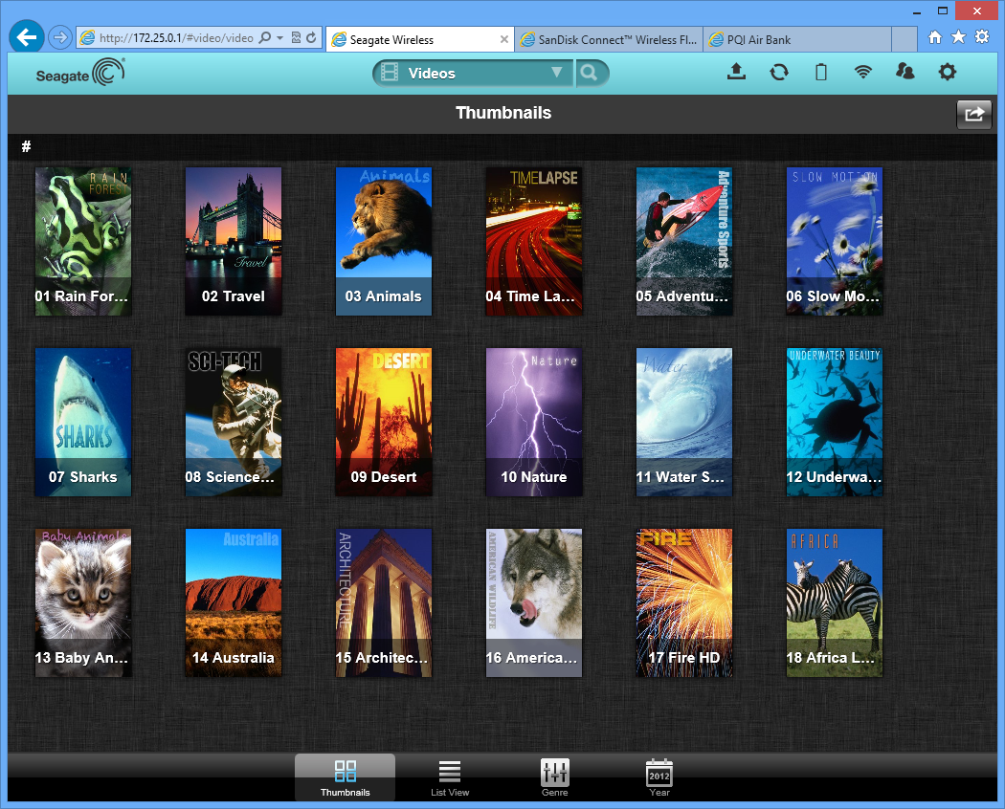Select the PQI Air Bank browser tab

796,40
